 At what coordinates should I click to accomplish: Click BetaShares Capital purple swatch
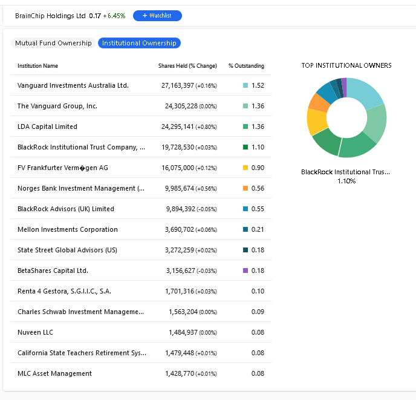[245, 270]
